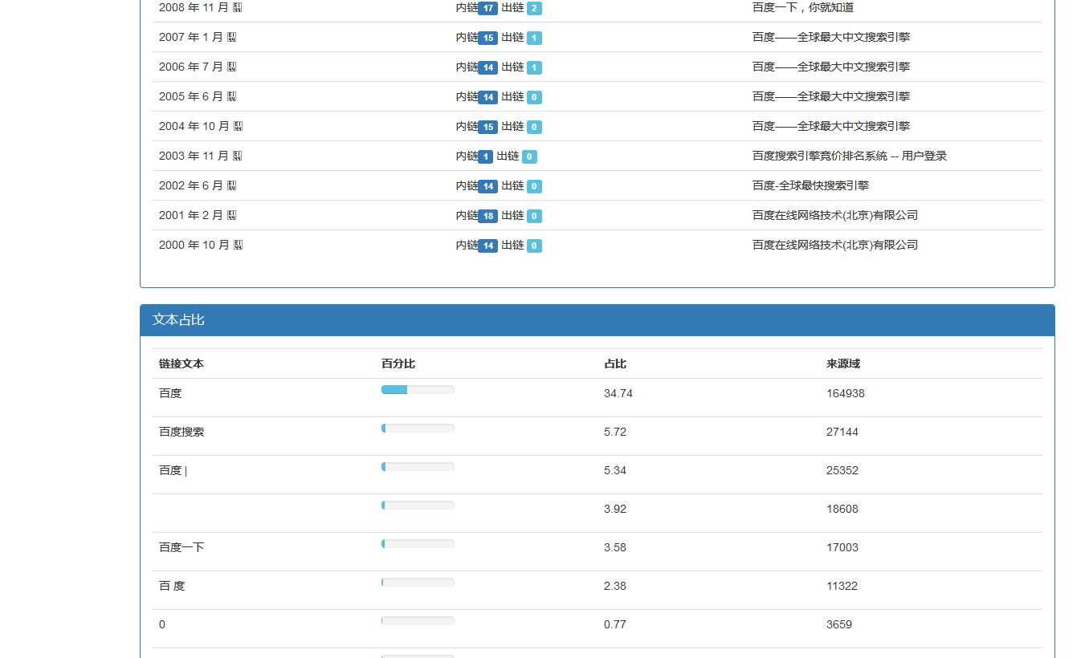Click the snapshot icon beside 2008 年 11 月
Image resolution: width=1089 pixels, height=658 pixels.
[238, 7]
